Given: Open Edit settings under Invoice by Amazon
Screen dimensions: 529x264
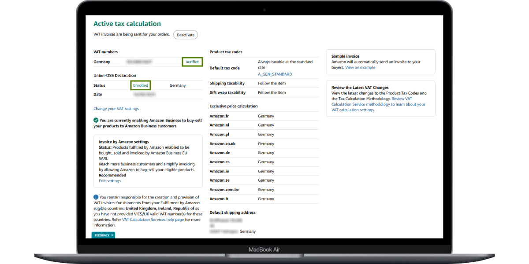Looking at the screenshot, I should (110, 181).
